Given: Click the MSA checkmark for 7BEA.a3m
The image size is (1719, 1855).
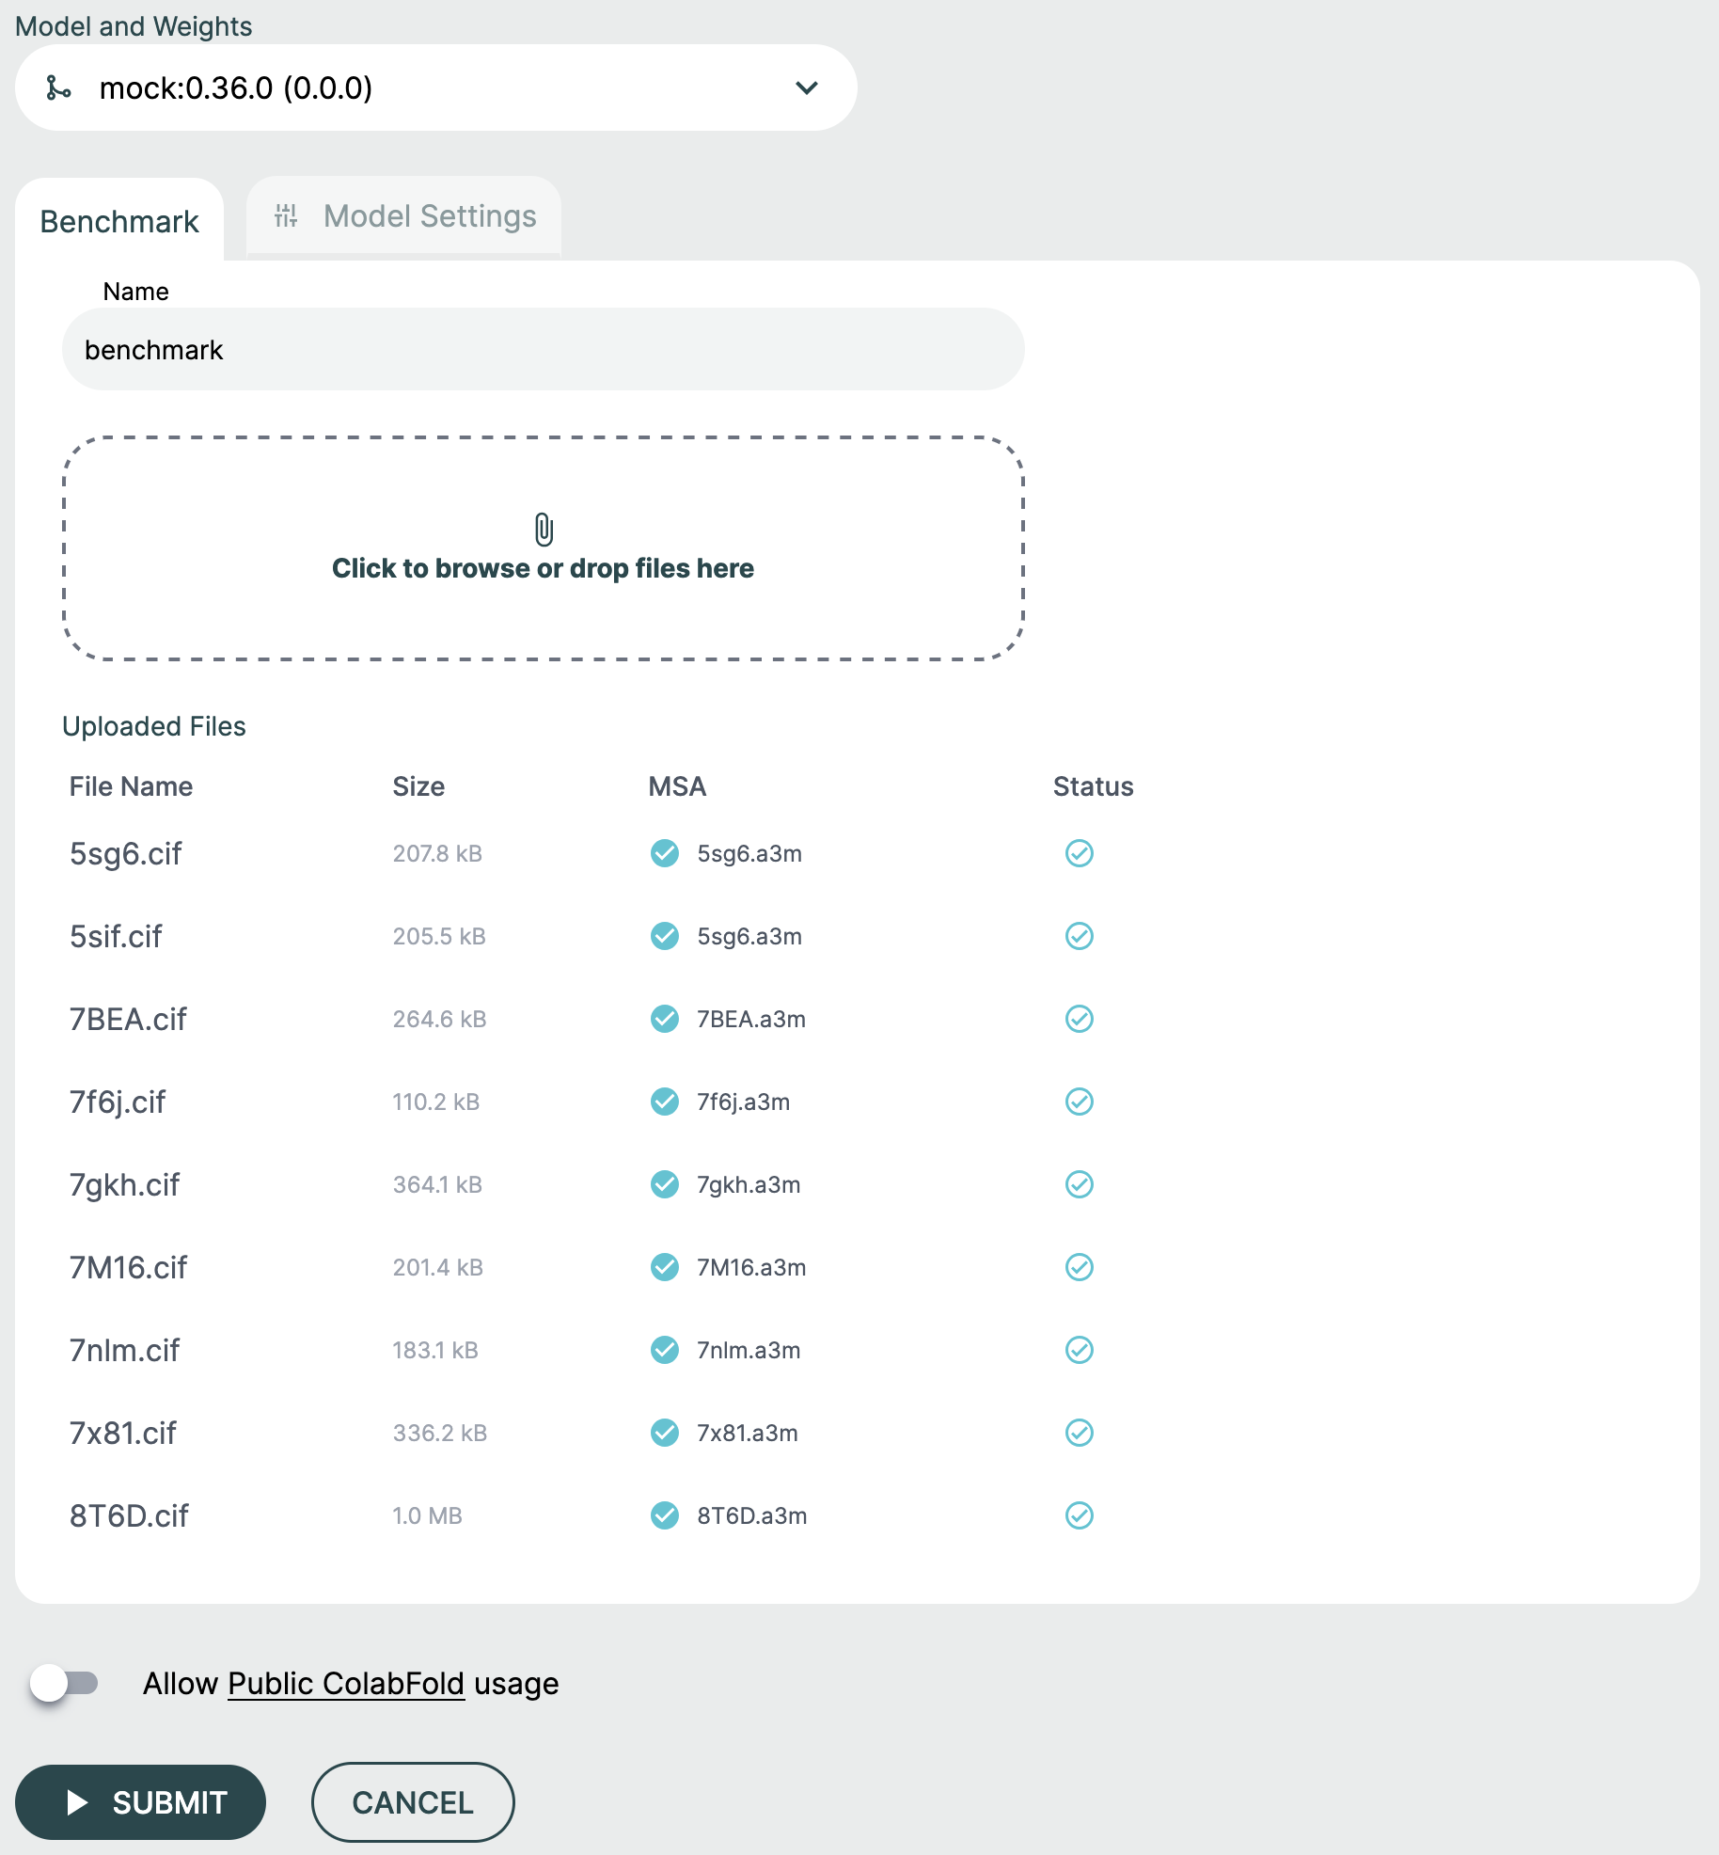Looking at the screenshot, I should tap(664, 1018).
